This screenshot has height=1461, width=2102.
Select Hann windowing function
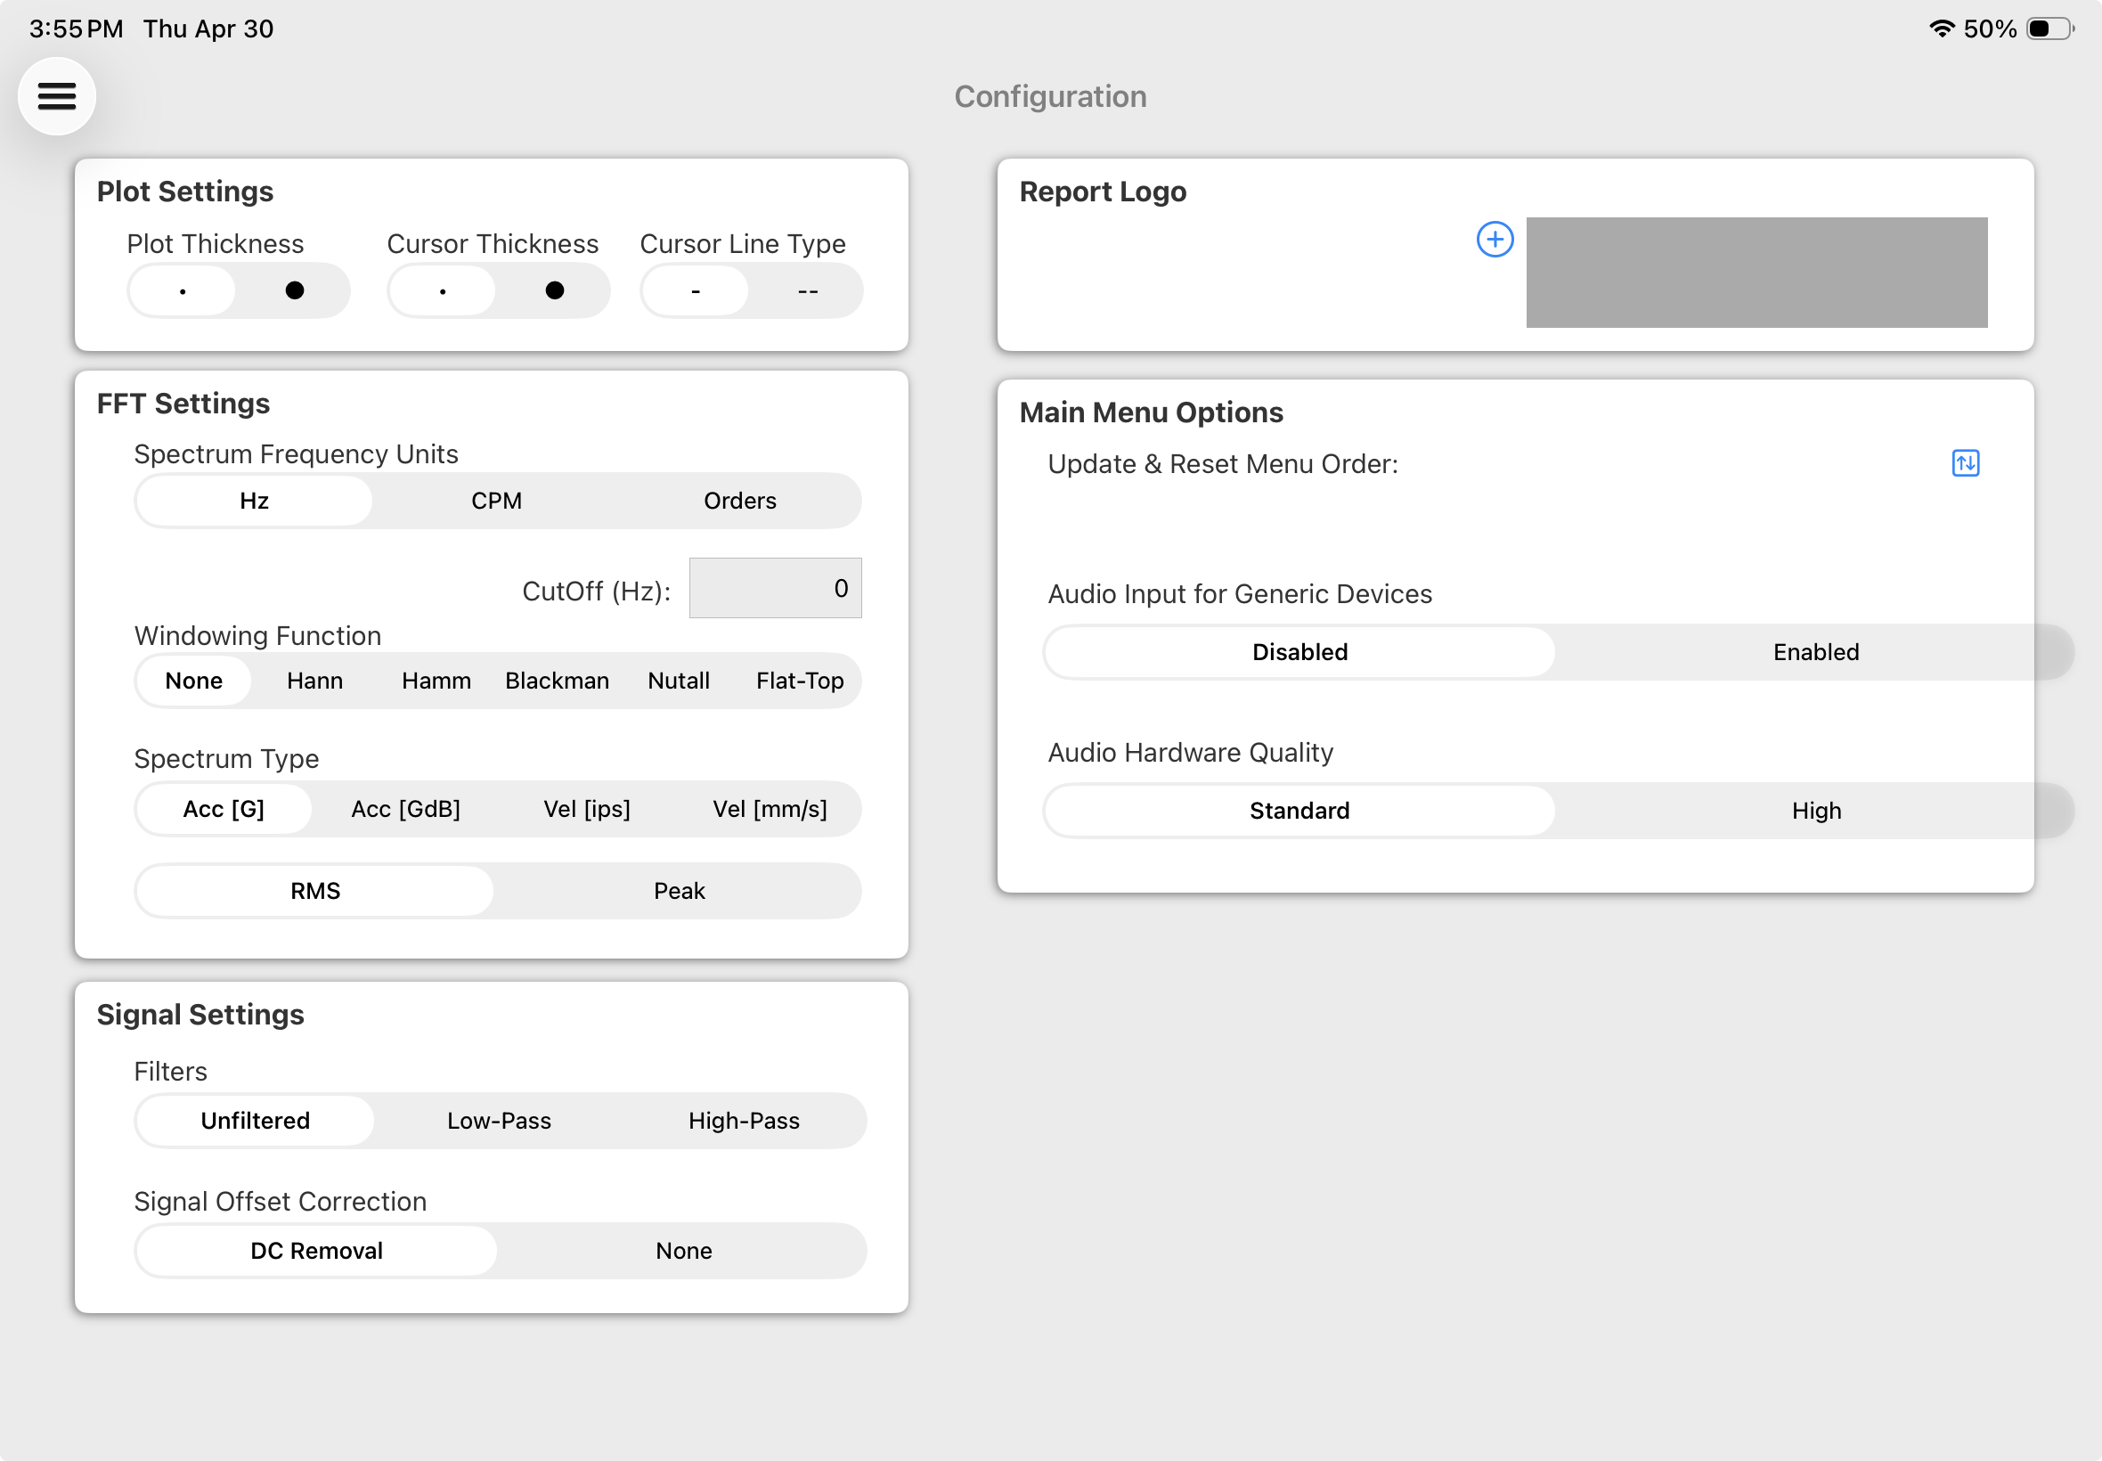314,682
